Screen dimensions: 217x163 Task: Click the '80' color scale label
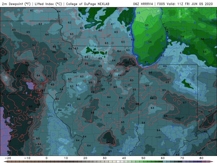pos(202,158)
